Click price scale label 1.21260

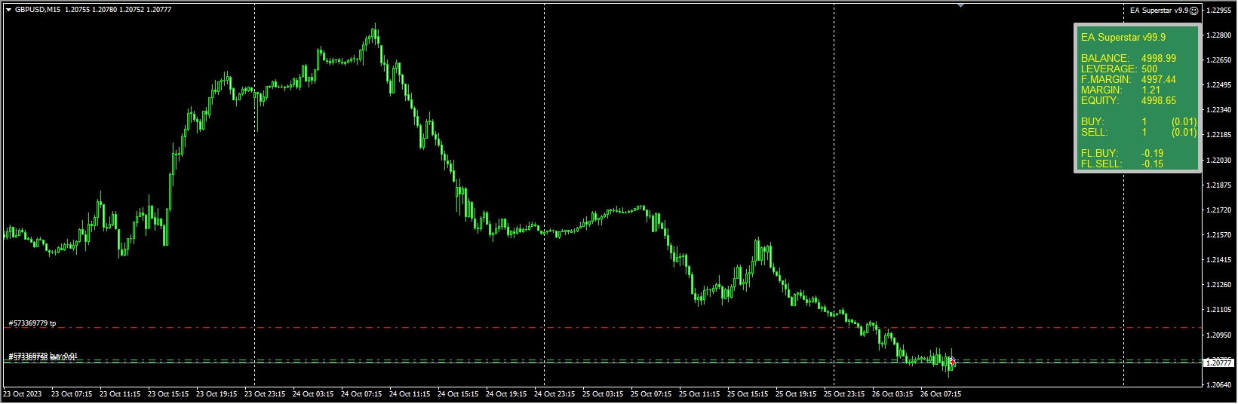point(1219,285)
